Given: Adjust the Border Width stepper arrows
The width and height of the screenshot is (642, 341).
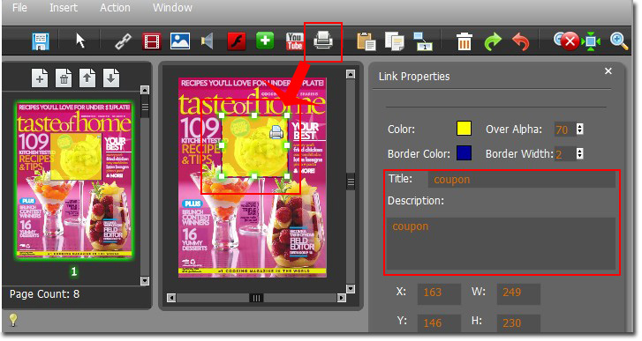Looking at the screenshot, I should (579, 153).
